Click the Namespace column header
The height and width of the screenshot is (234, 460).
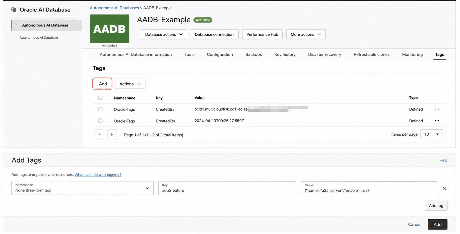pyautogui.click(x=124, y=98)
